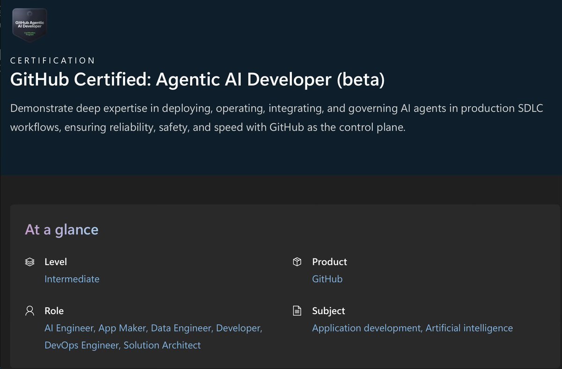Open the GitHub product link
562x369 pixels.
coord(327,279)
